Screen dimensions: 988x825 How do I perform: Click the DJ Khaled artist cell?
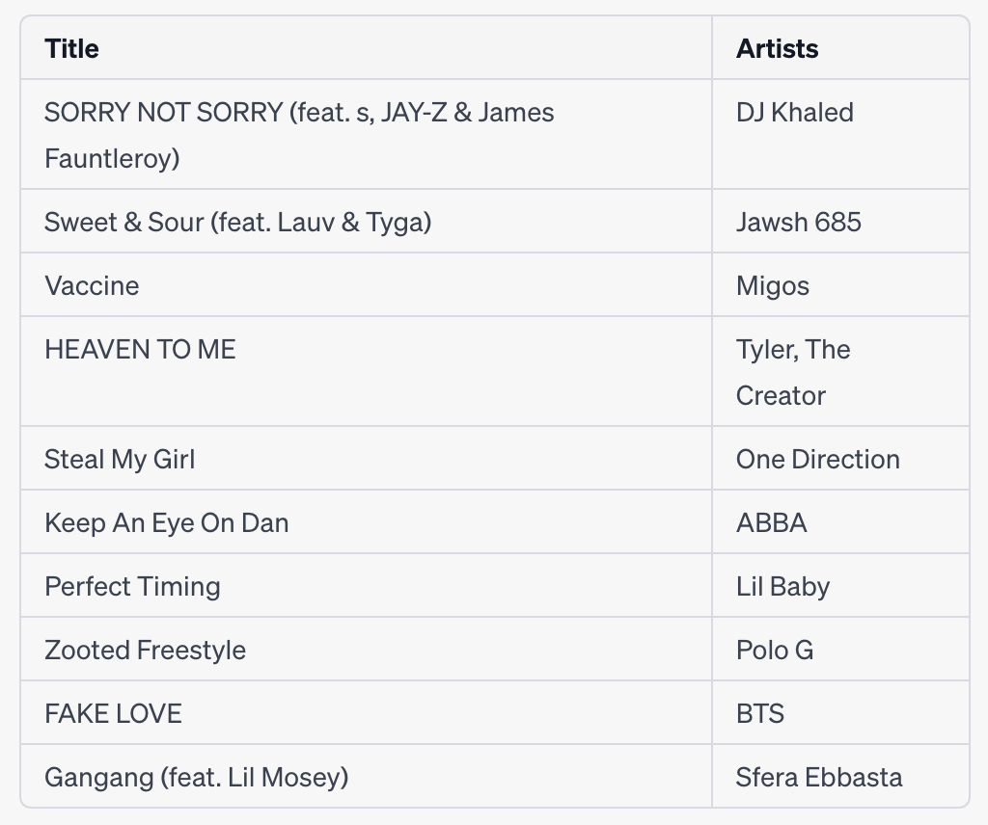pos(794,112)
